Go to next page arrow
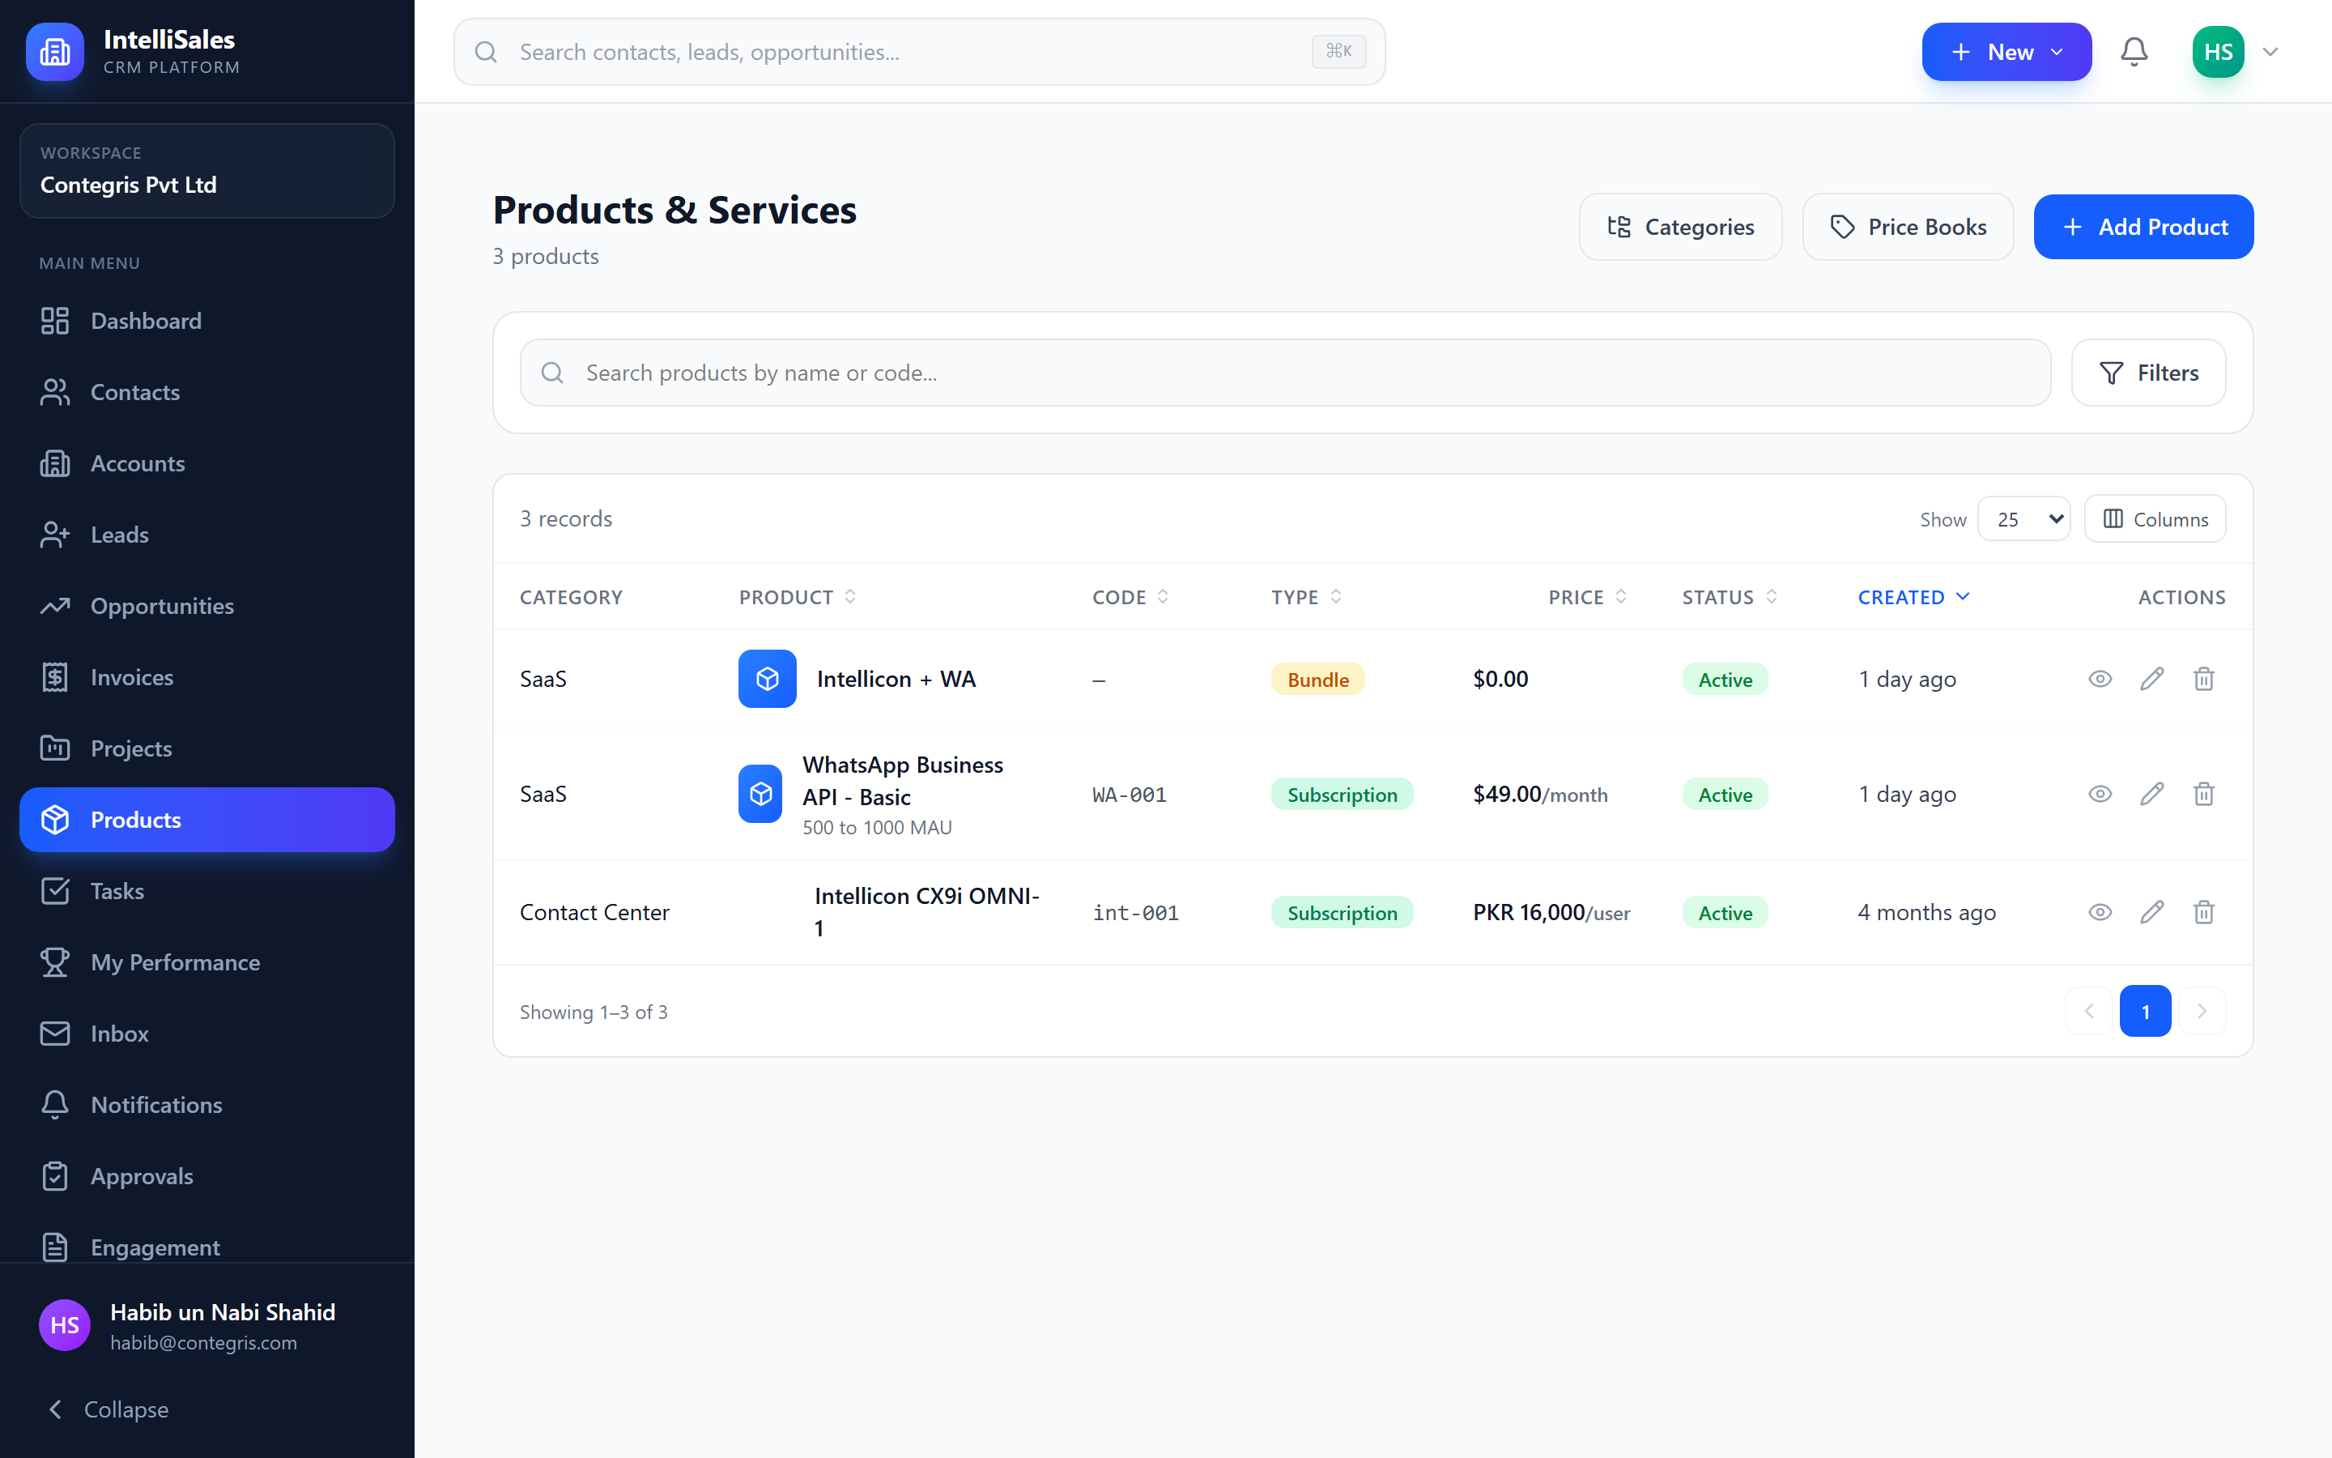This screenshot has height=1458, width=2332. [2202, 1011]
